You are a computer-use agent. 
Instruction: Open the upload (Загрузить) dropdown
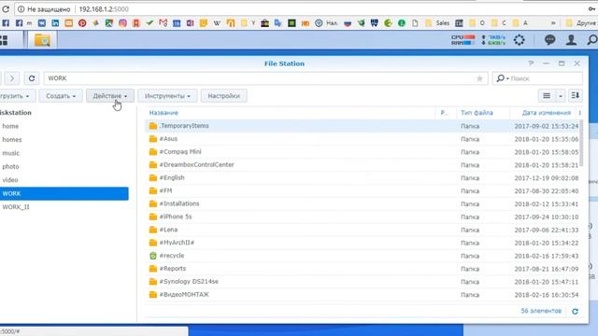pyautogui.click(x=17, y=96)
